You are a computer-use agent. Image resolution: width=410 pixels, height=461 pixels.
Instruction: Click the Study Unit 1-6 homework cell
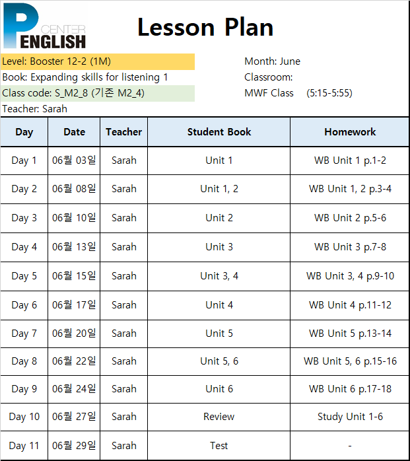click(x=350, y=417)
